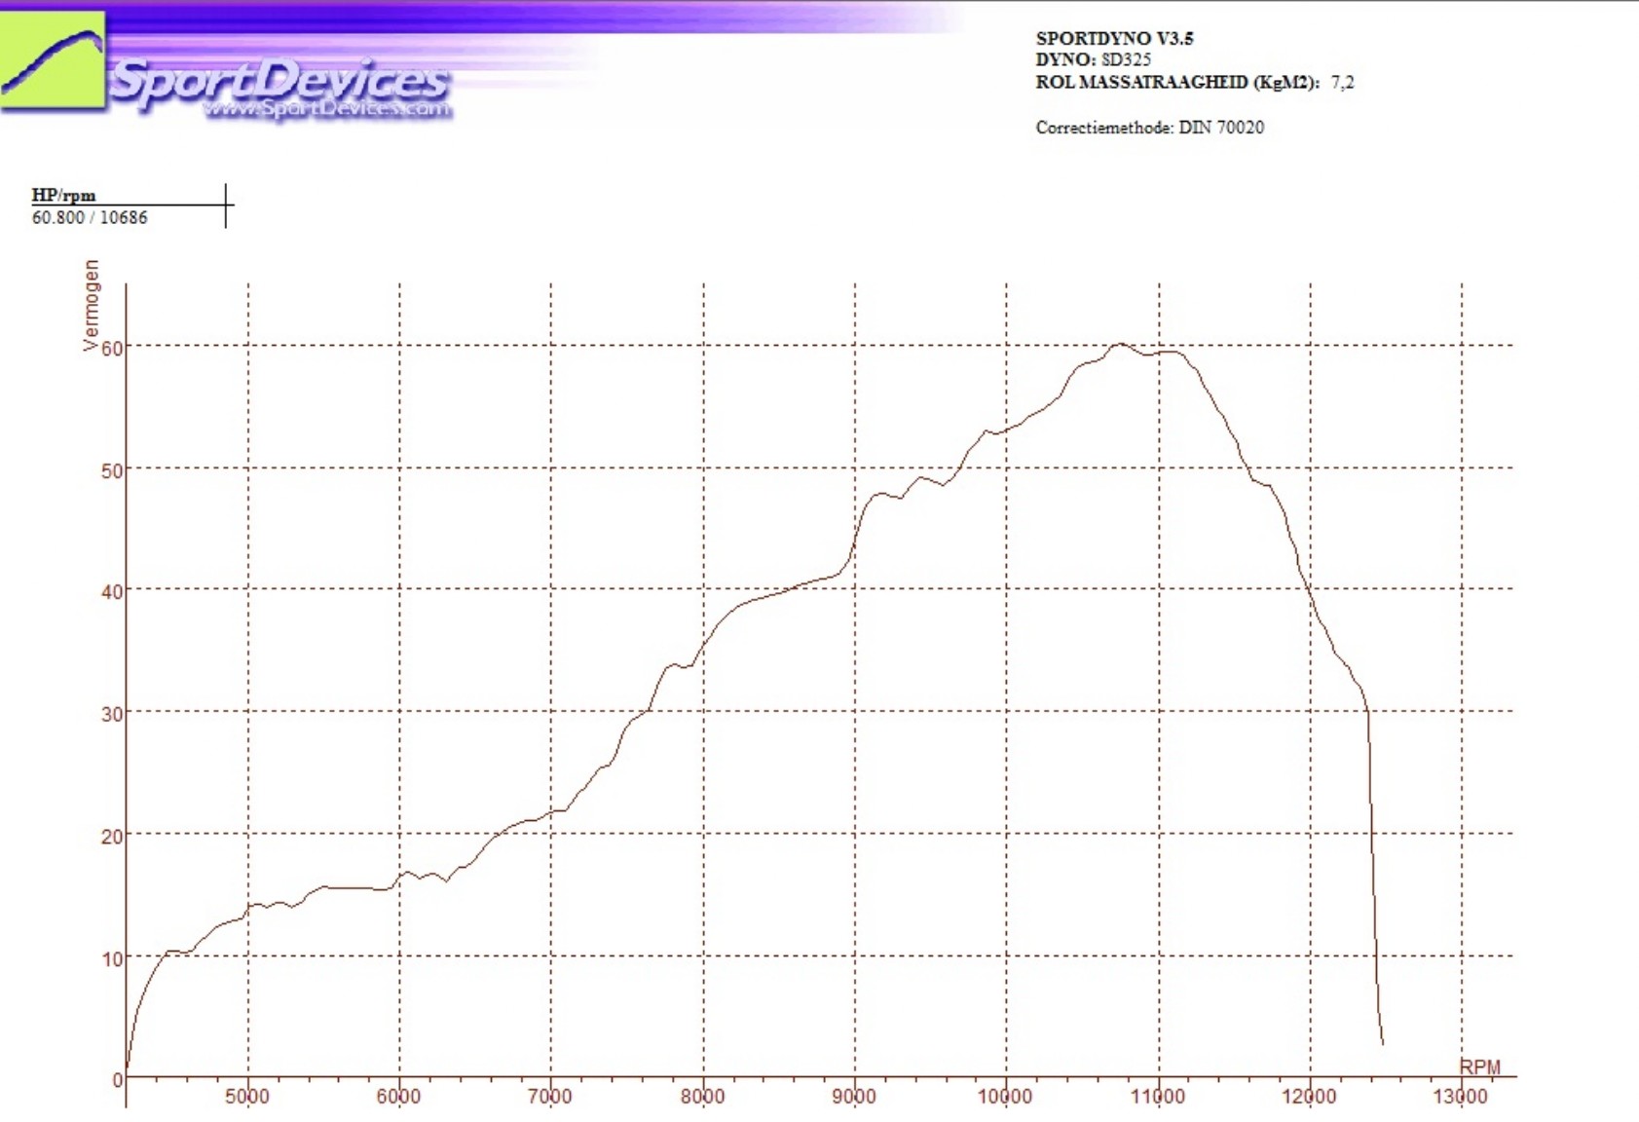Click the 30 y-axis tick label
The image size is (1639, 1122).
coord(112,714)
